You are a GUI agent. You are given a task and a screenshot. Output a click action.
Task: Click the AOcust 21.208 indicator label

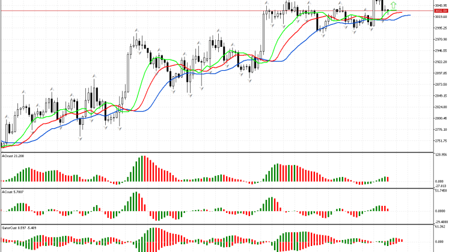(13, 155)
